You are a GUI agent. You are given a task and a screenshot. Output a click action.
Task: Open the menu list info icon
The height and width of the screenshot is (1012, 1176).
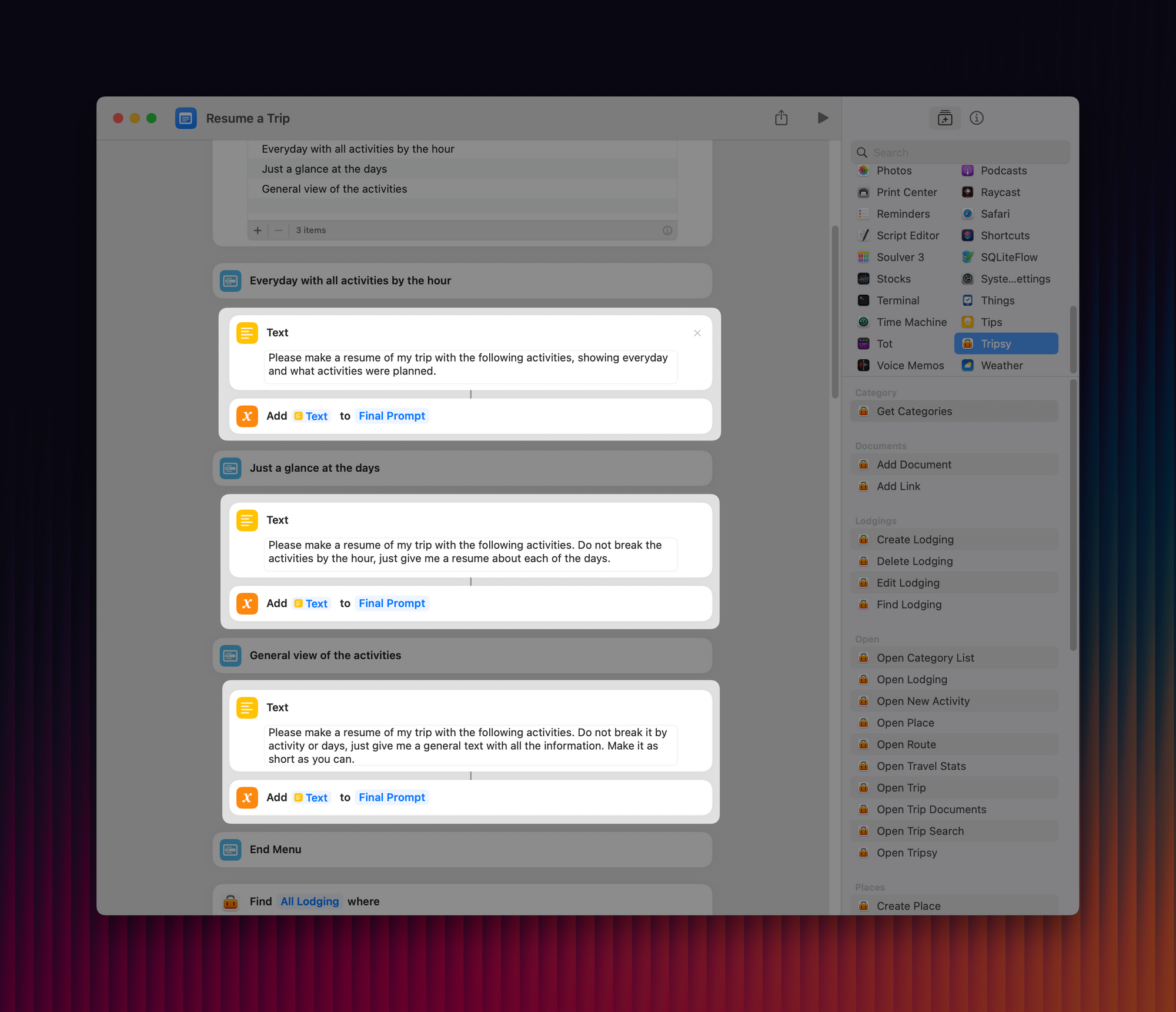(x=667, y=231)
